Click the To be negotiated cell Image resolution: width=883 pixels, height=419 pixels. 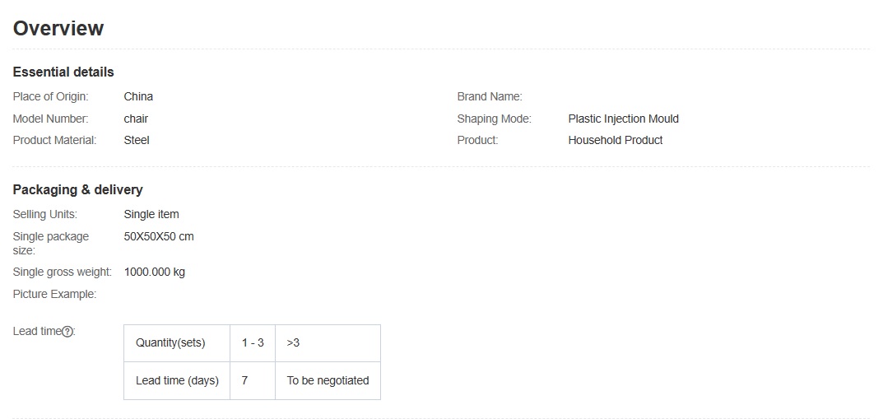coord(328,380)
